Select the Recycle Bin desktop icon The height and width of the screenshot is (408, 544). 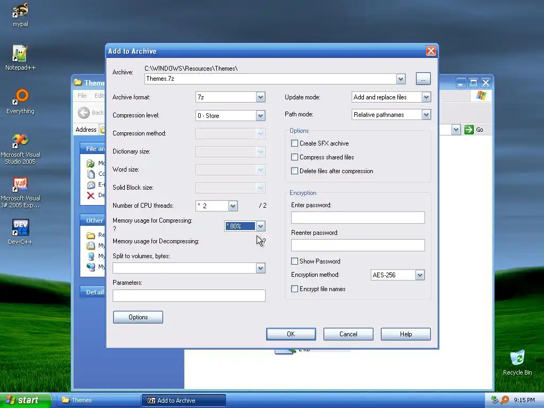tap(517, 358)
